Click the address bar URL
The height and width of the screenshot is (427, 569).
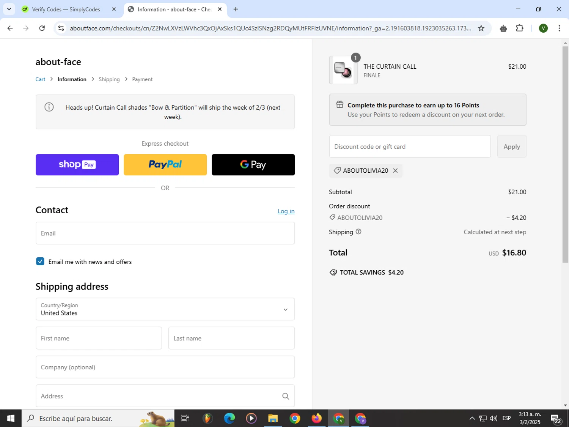click(270, 28)
